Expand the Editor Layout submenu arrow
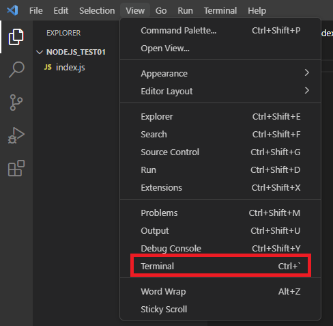 click(x=307, y=90)
